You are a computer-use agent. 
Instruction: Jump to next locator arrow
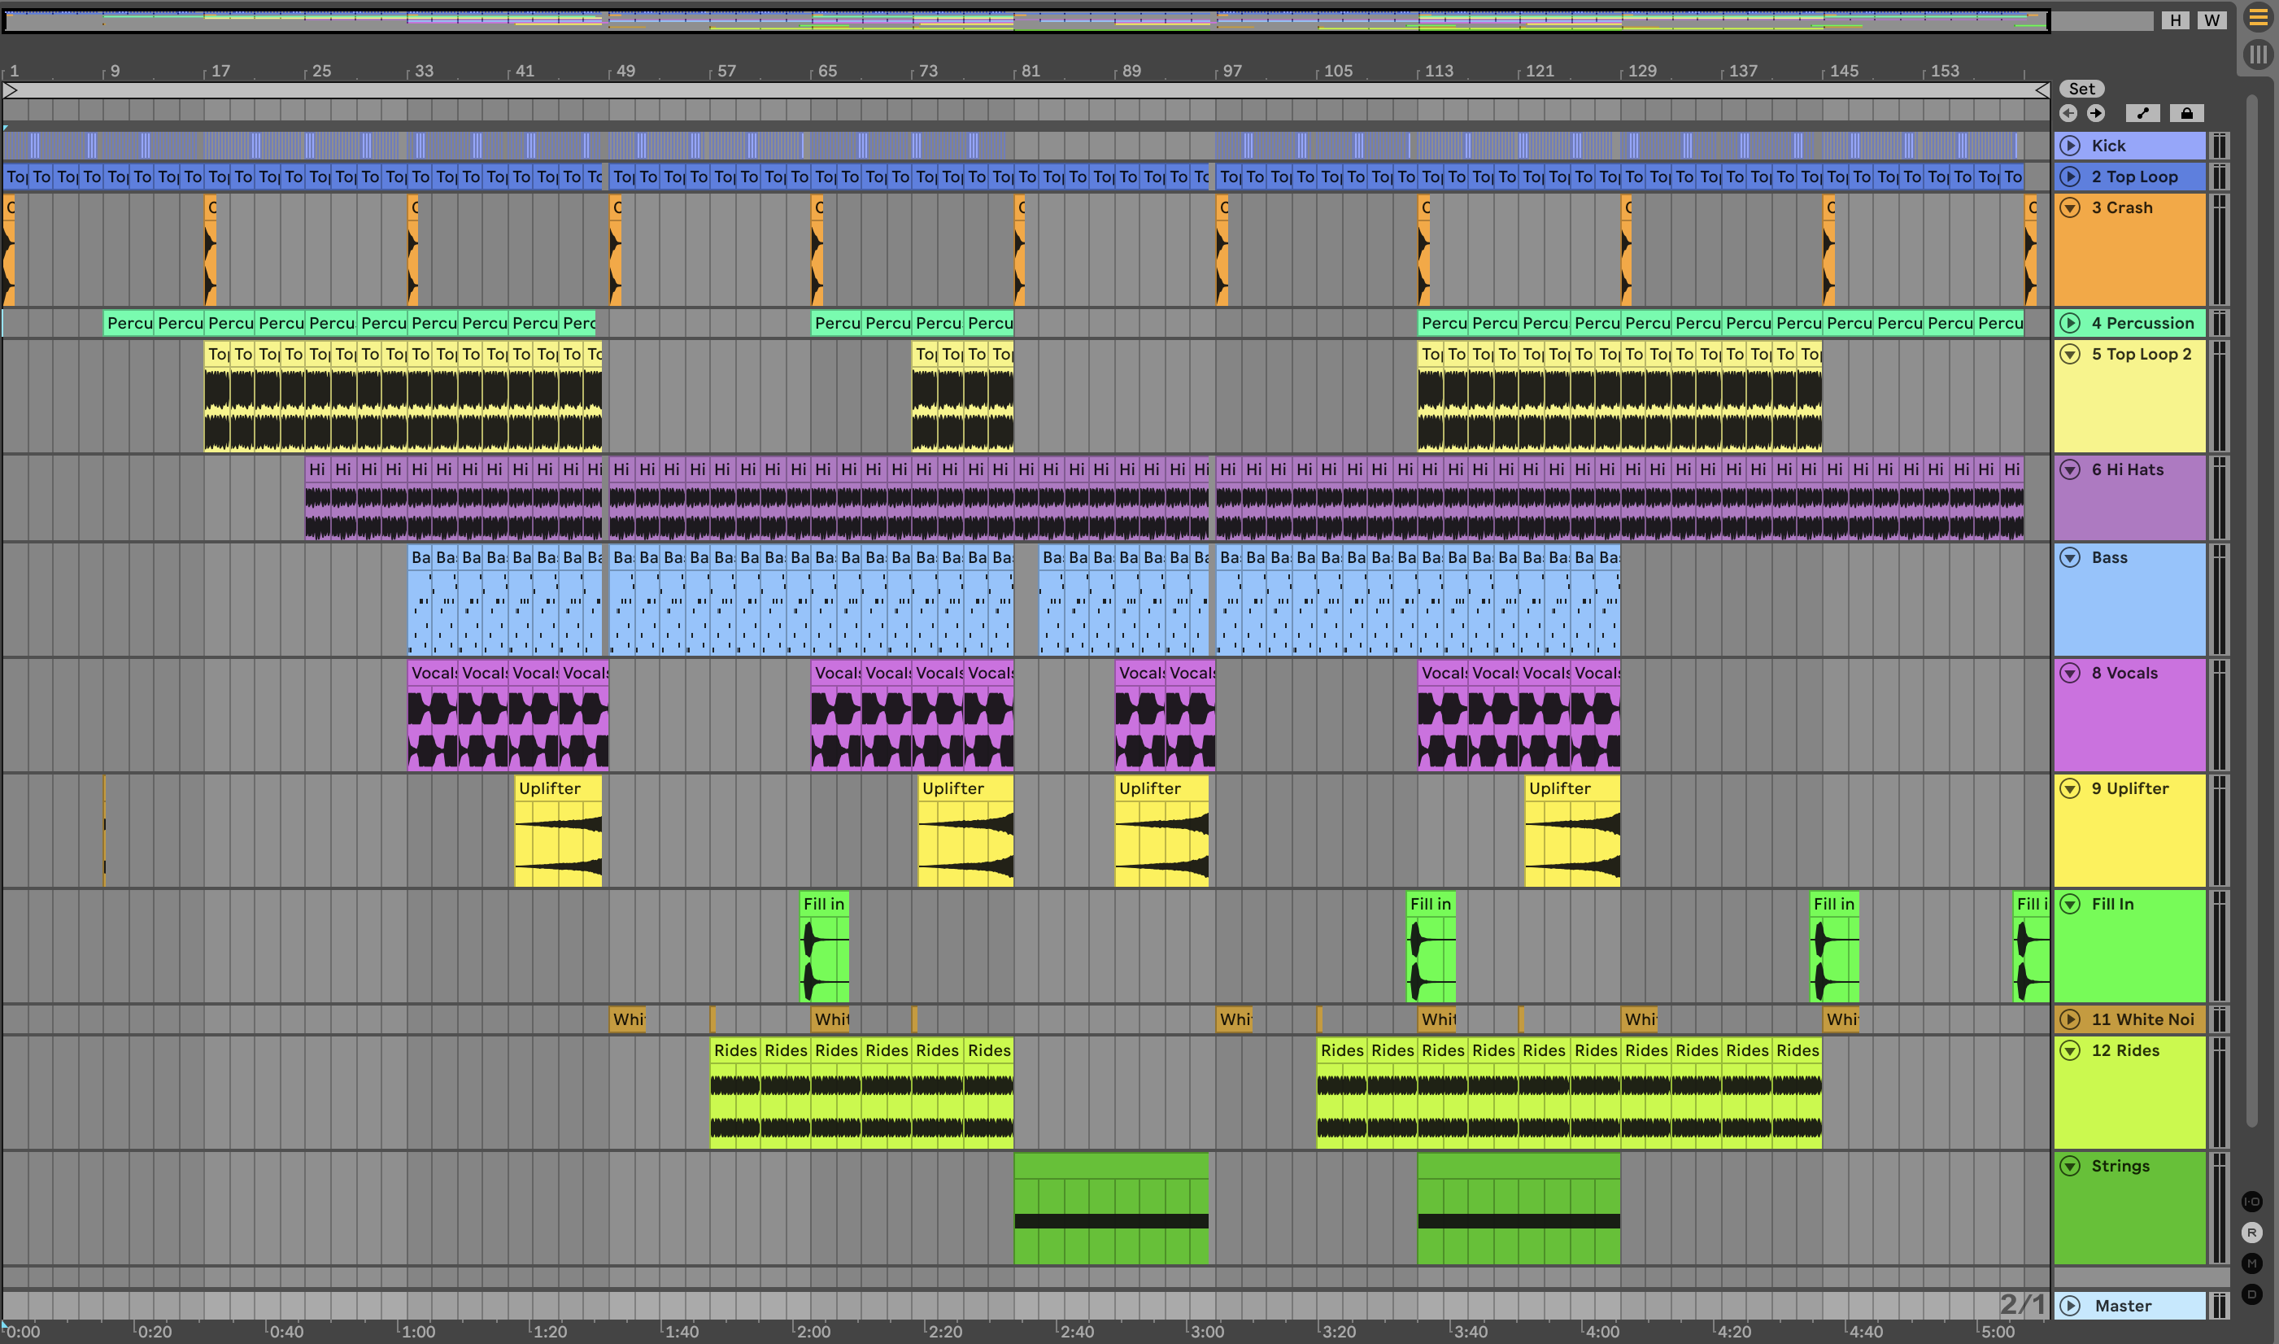pyautogui.click(x=2096, y=113)
